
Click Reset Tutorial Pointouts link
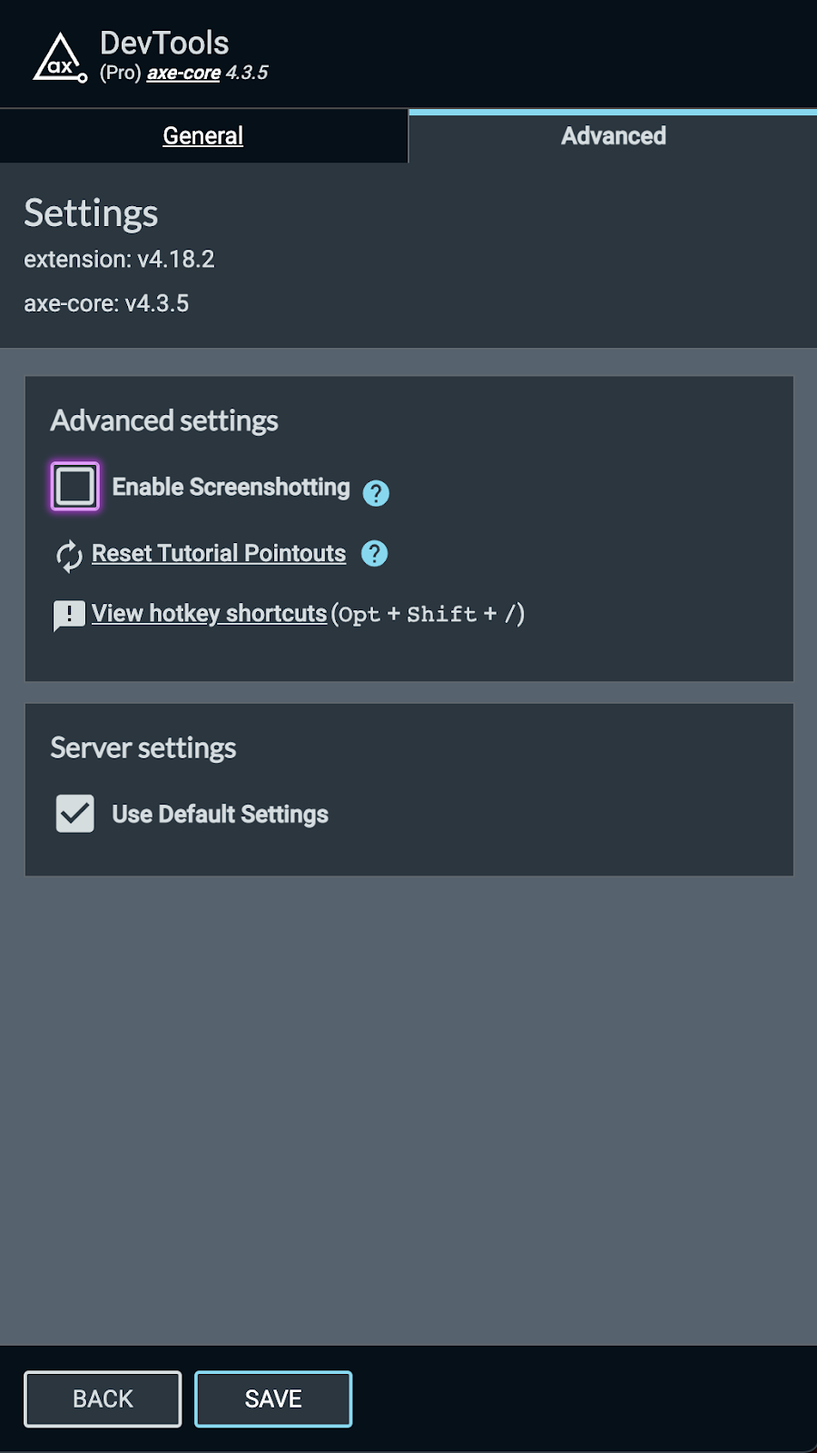pyautogui.click(x=219, y=554)
